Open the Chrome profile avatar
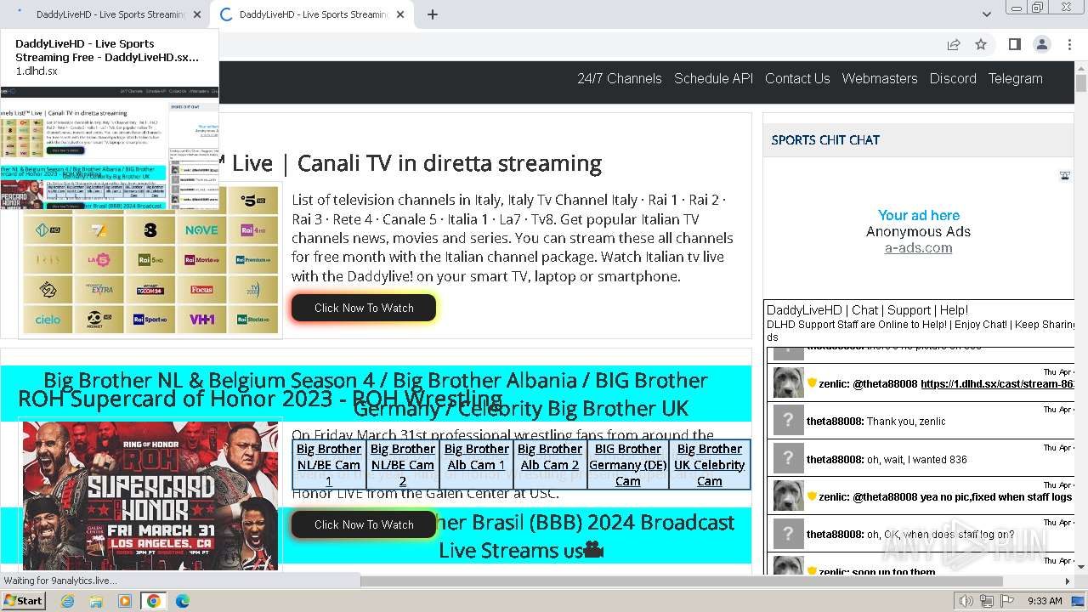This screenshot has width=1088, height=612. (x=1041, y=44)
